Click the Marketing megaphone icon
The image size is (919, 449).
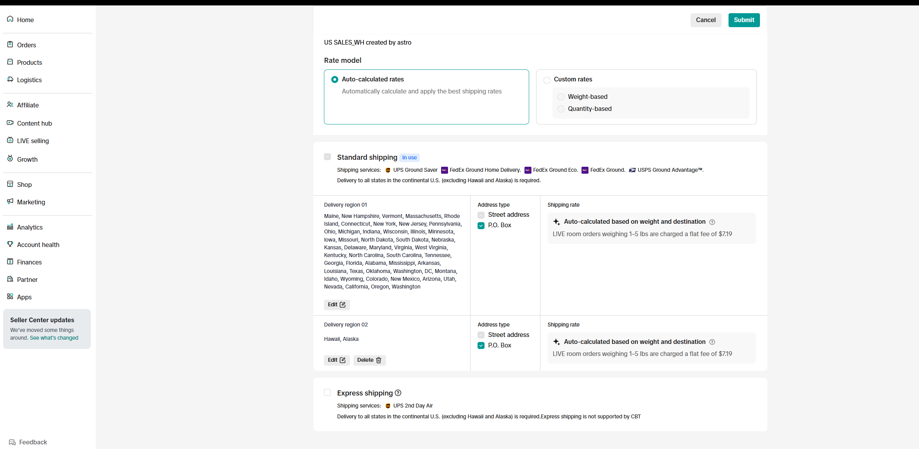click(10, 201)
